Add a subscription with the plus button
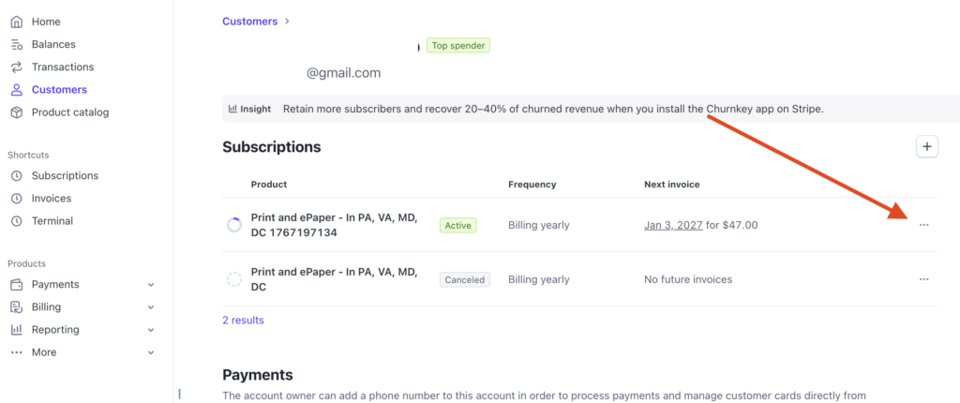Viewport: 960px width, 403px height. pos(926,146)
